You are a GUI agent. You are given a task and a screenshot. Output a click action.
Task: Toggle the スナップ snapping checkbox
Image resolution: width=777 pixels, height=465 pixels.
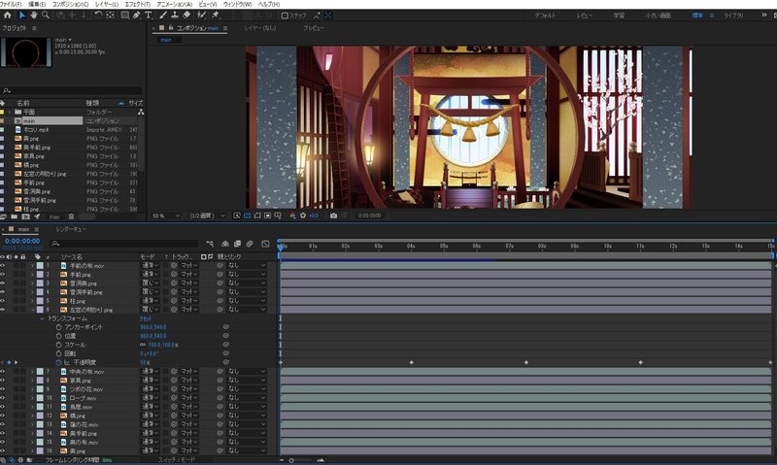(285, 16)
